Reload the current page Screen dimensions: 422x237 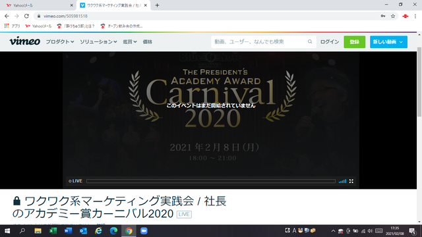click(26, 16)
